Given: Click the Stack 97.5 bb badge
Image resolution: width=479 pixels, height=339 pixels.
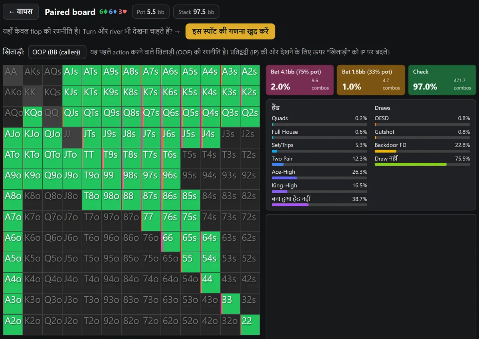Looking at the screenshot, I should click(x=196, y=12).
